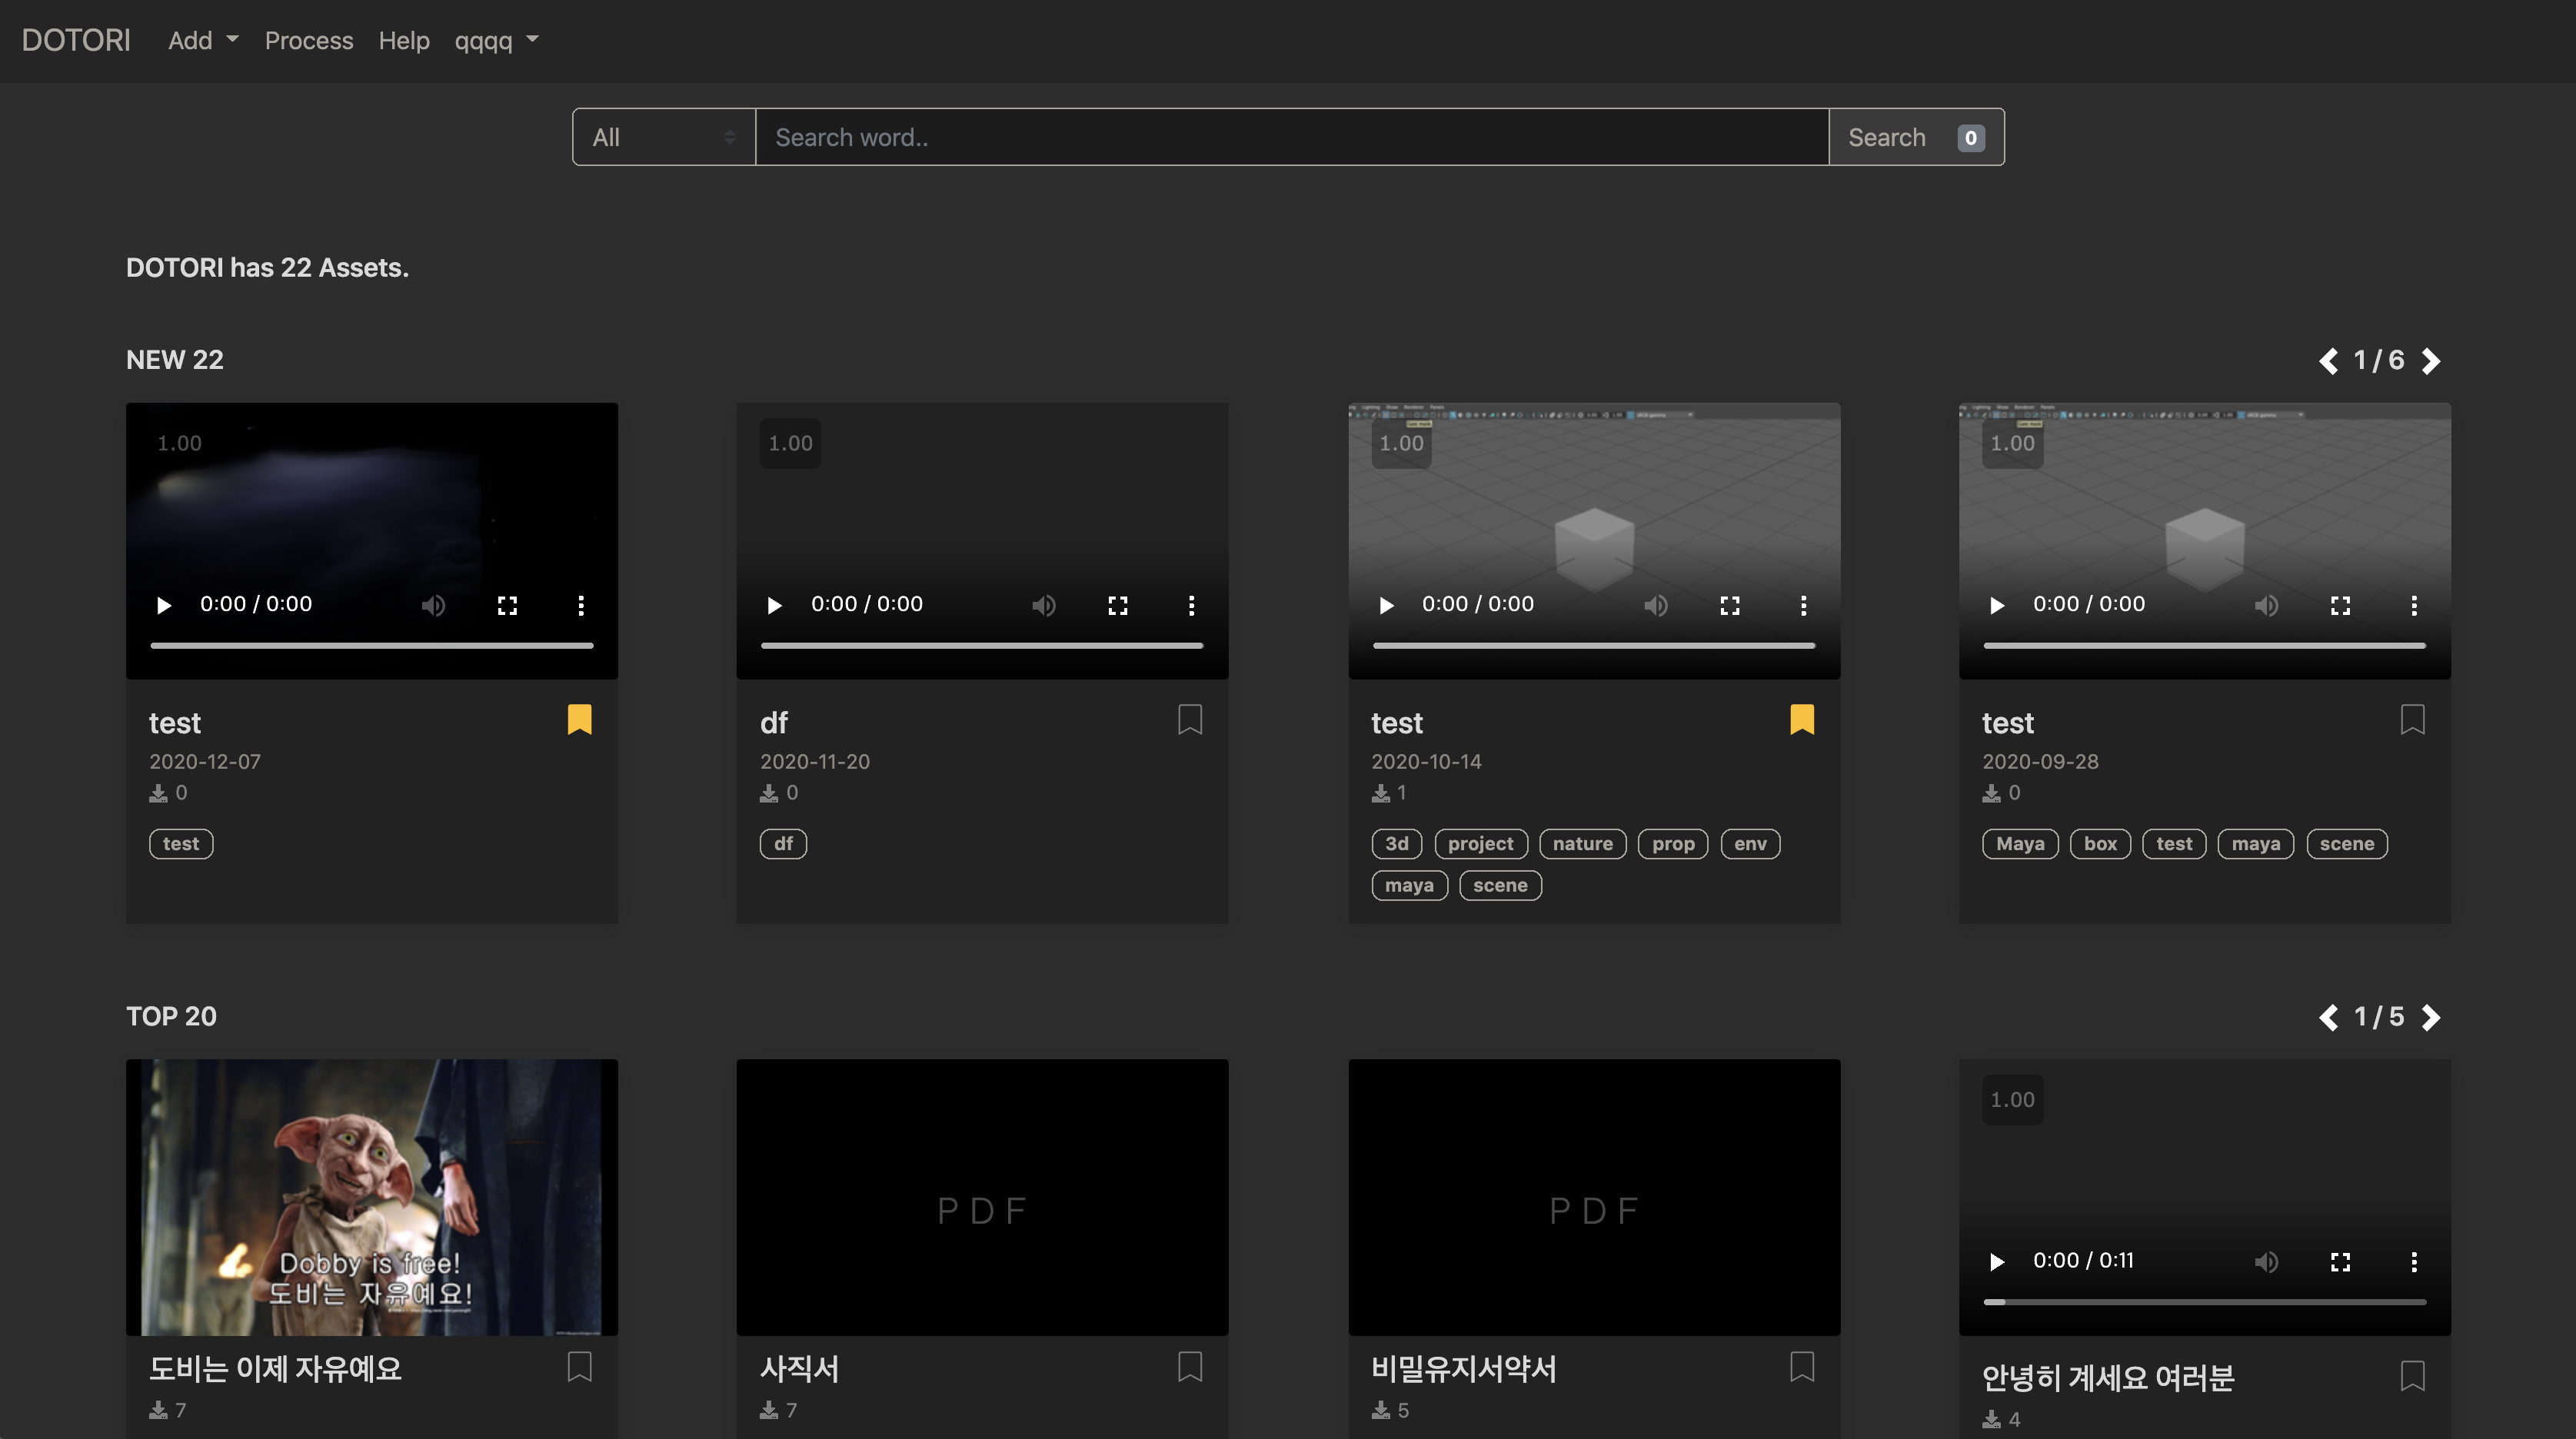
Task: Open fullscreen for the 2020-12-07 test video
Action: [507, 605]
